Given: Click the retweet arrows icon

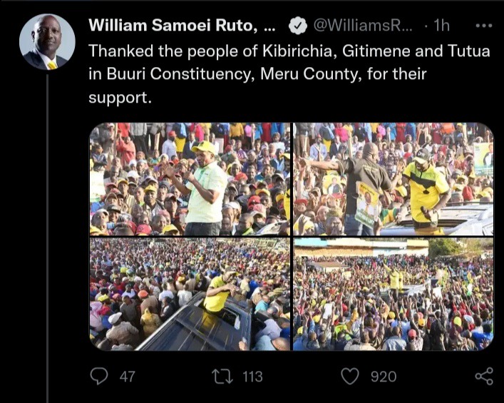Looking at the screenshot, I should tap(224, 377).
